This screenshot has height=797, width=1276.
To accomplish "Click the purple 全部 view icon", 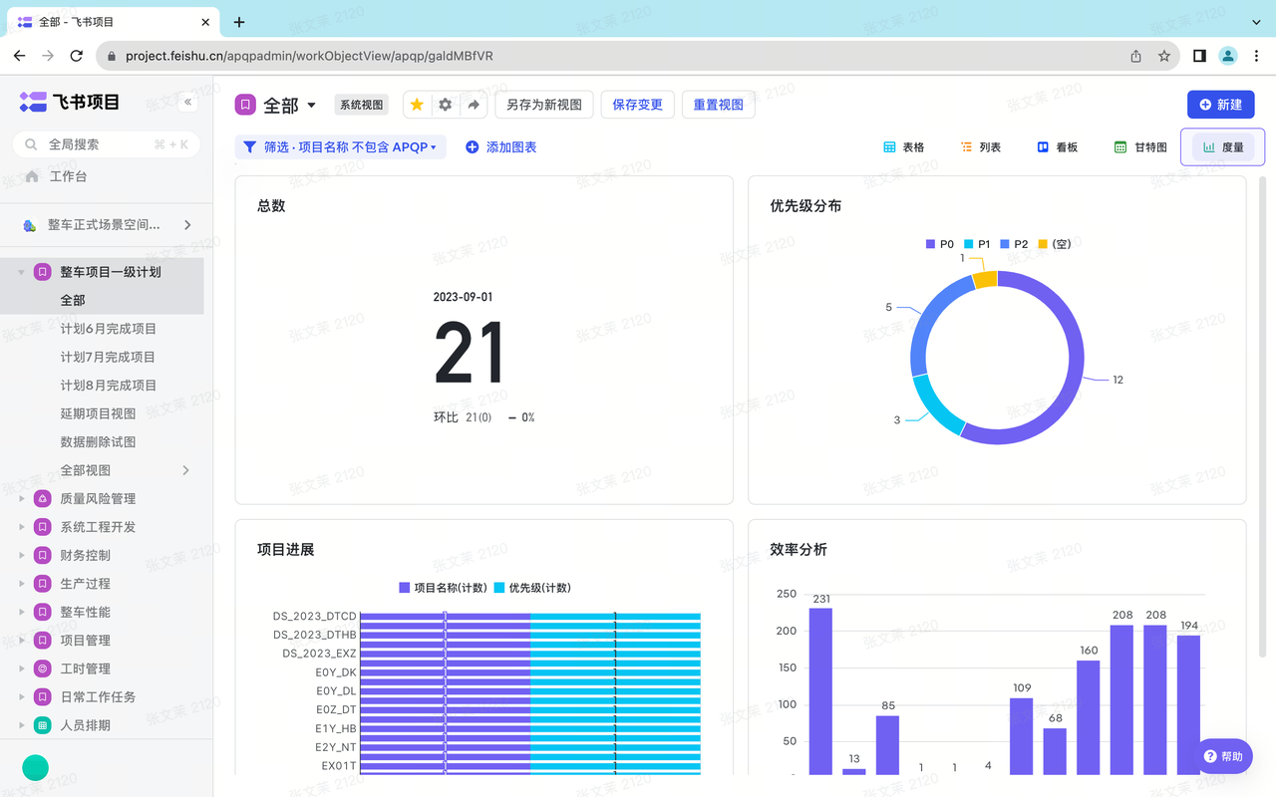I will coord(244,105).
